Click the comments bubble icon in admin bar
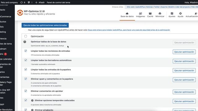The image size is (198, 111). pyautogui.click(x=29, y=2)
